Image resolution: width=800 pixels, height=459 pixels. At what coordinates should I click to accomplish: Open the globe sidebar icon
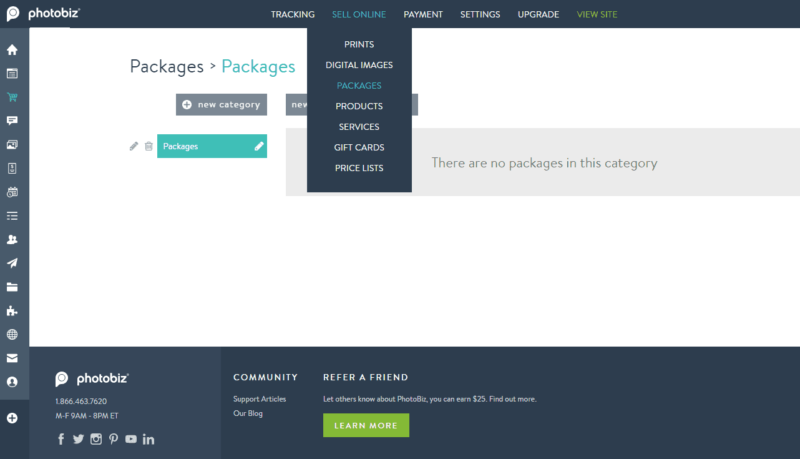point(12,335)
